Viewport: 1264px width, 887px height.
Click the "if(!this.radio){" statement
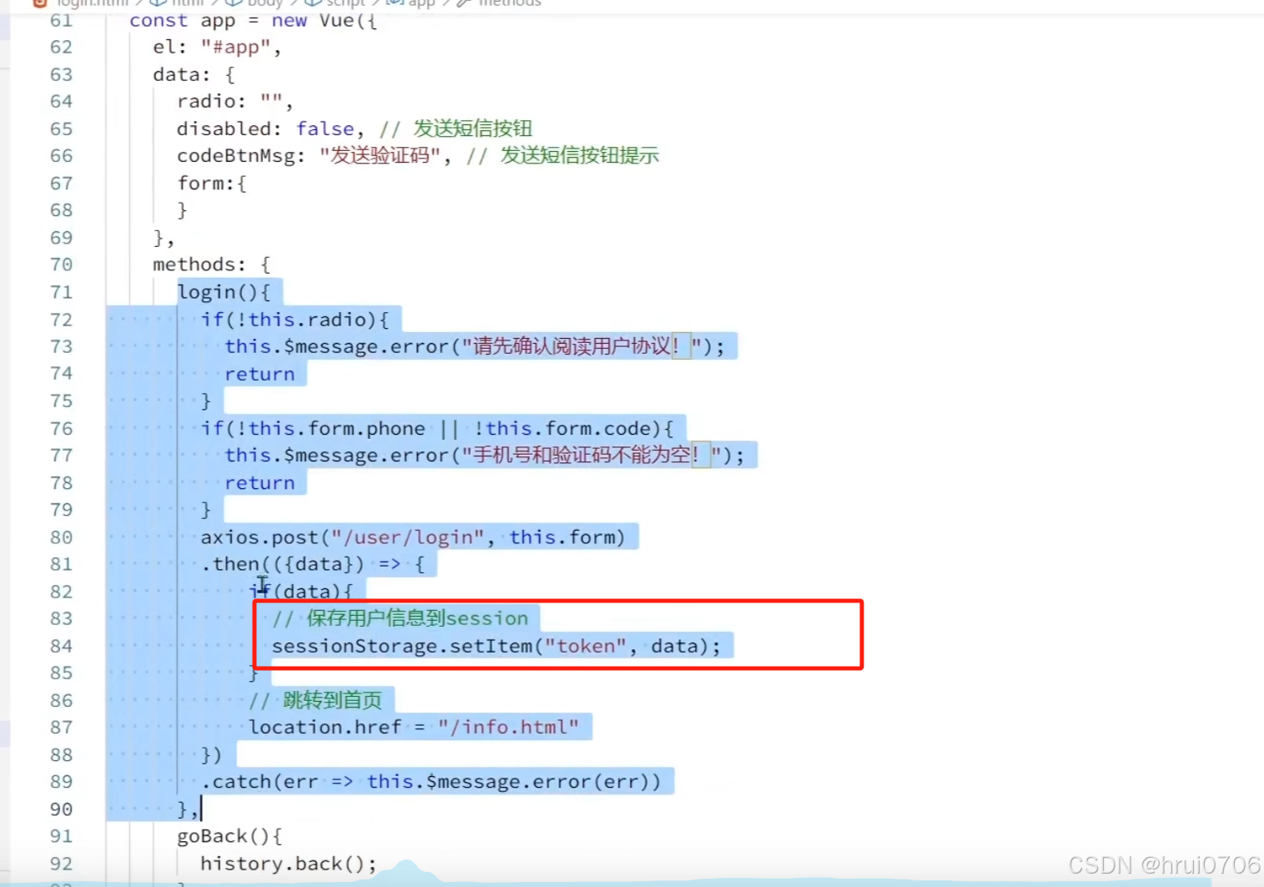coord(295,319)
